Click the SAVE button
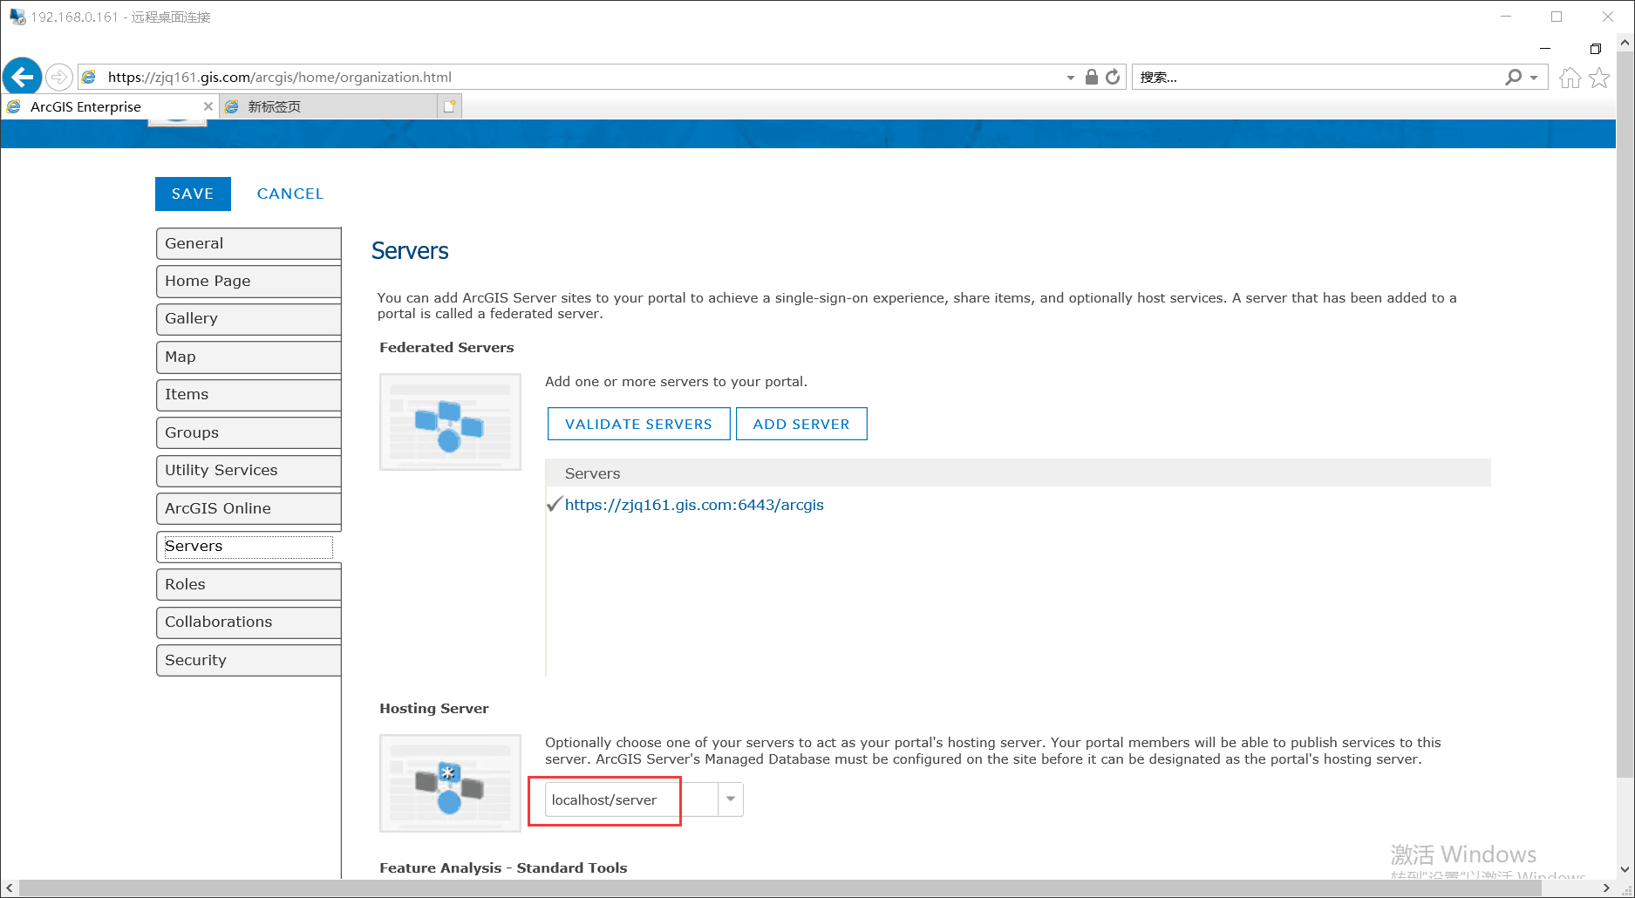1635x898 pixels. pos(192,194)
